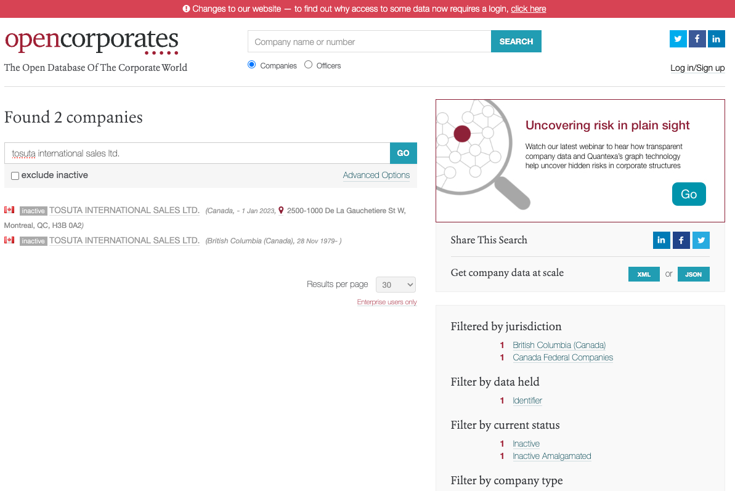Open the Facebook icon in the header
This screenshot has width=735, height=491.
coord(697,39)
